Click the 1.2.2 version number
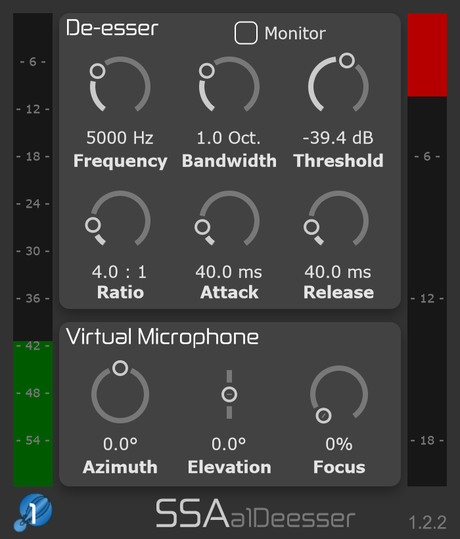Viewport: 460px width, 539px height. [428, 523]
